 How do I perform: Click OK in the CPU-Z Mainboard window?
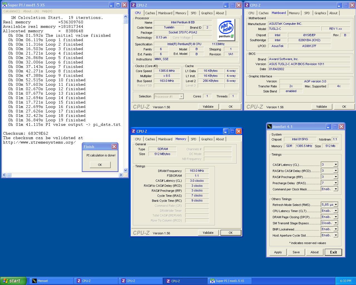click(344, 107)
